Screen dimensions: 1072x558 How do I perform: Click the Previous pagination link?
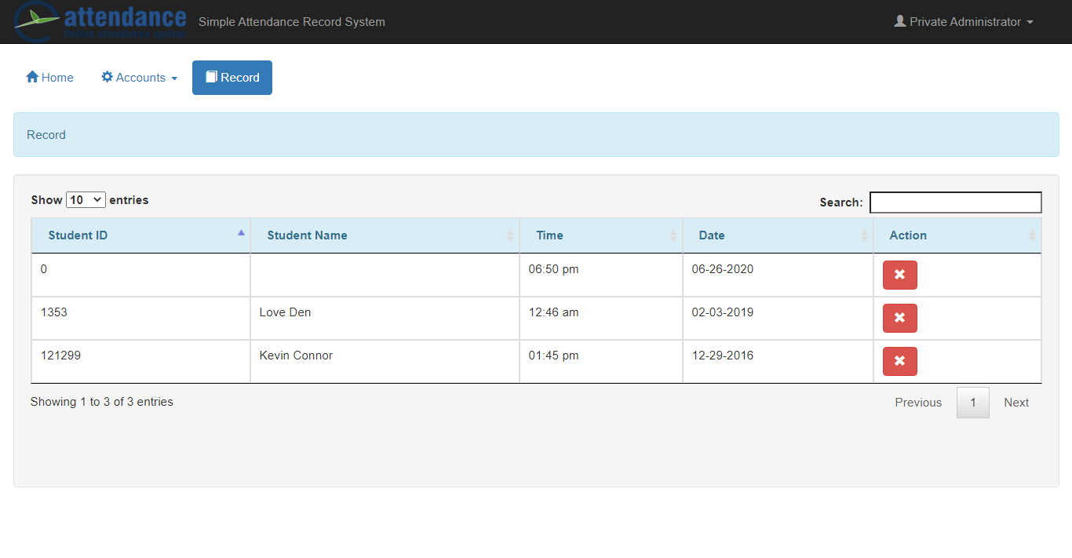(x=918, y=402)
